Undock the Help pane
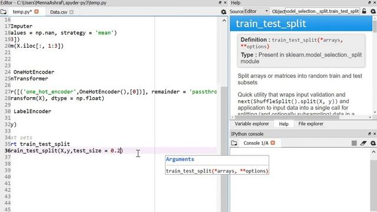 [x=369, y=2]
